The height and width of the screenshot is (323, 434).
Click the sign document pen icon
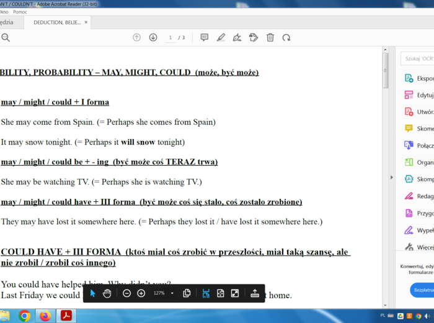click(x=237, y=38)
